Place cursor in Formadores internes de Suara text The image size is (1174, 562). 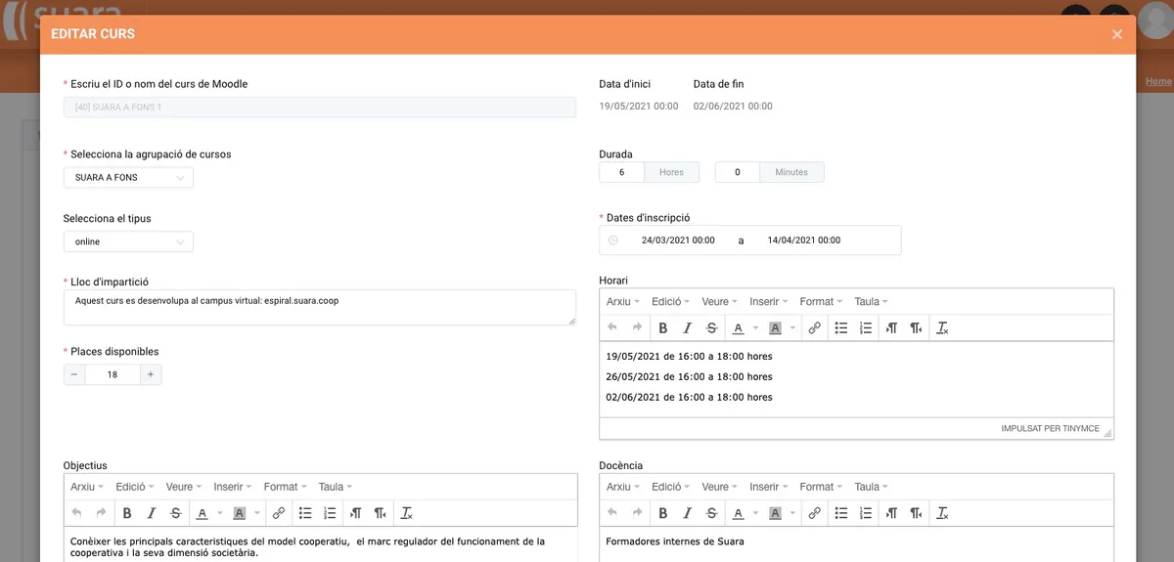(675, 541)
